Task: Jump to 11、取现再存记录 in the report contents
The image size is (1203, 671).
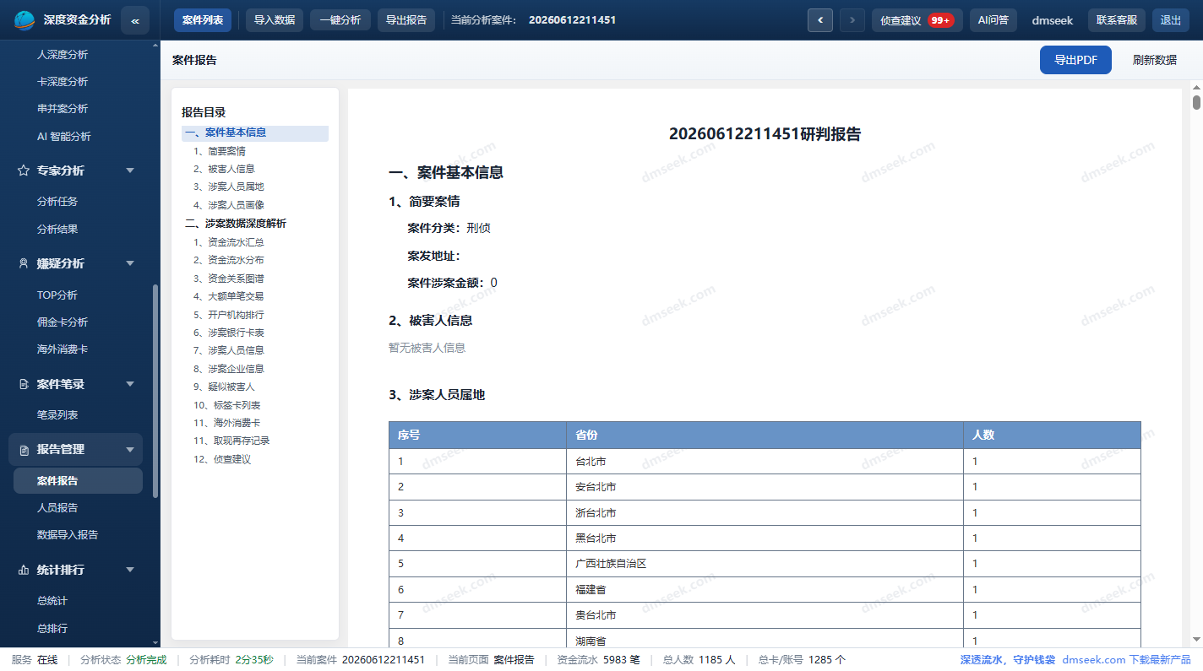Action: [x=231, y=441]
